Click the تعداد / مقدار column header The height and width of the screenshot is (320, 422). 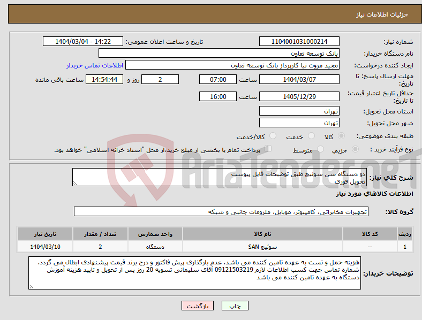click(x=100, y=234)
